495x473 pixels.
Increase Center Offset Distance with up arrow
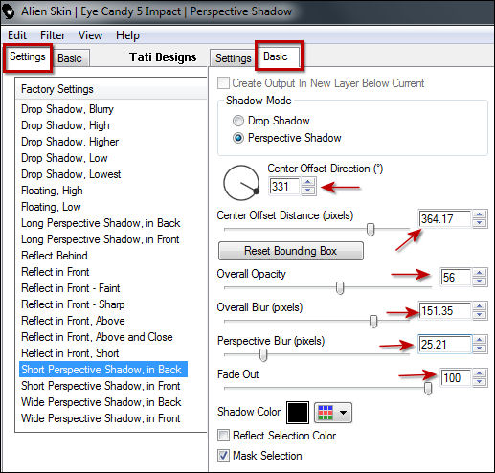479,214
